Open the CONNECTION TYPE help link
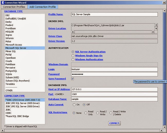 point(15,96)
